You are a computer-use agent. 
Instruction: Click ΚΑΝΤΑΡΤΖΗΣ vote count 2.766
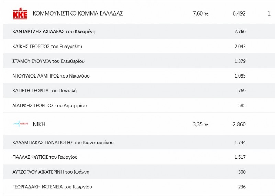click(x=240, y=32)
